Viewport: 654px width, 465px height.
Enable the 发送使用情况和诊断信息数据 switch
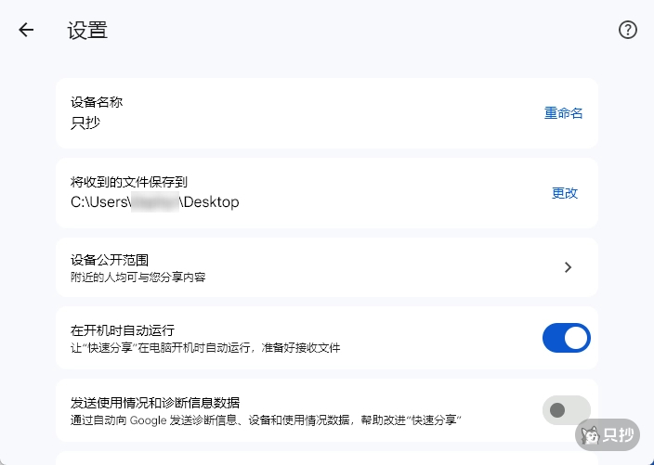(x=566, y=410)
